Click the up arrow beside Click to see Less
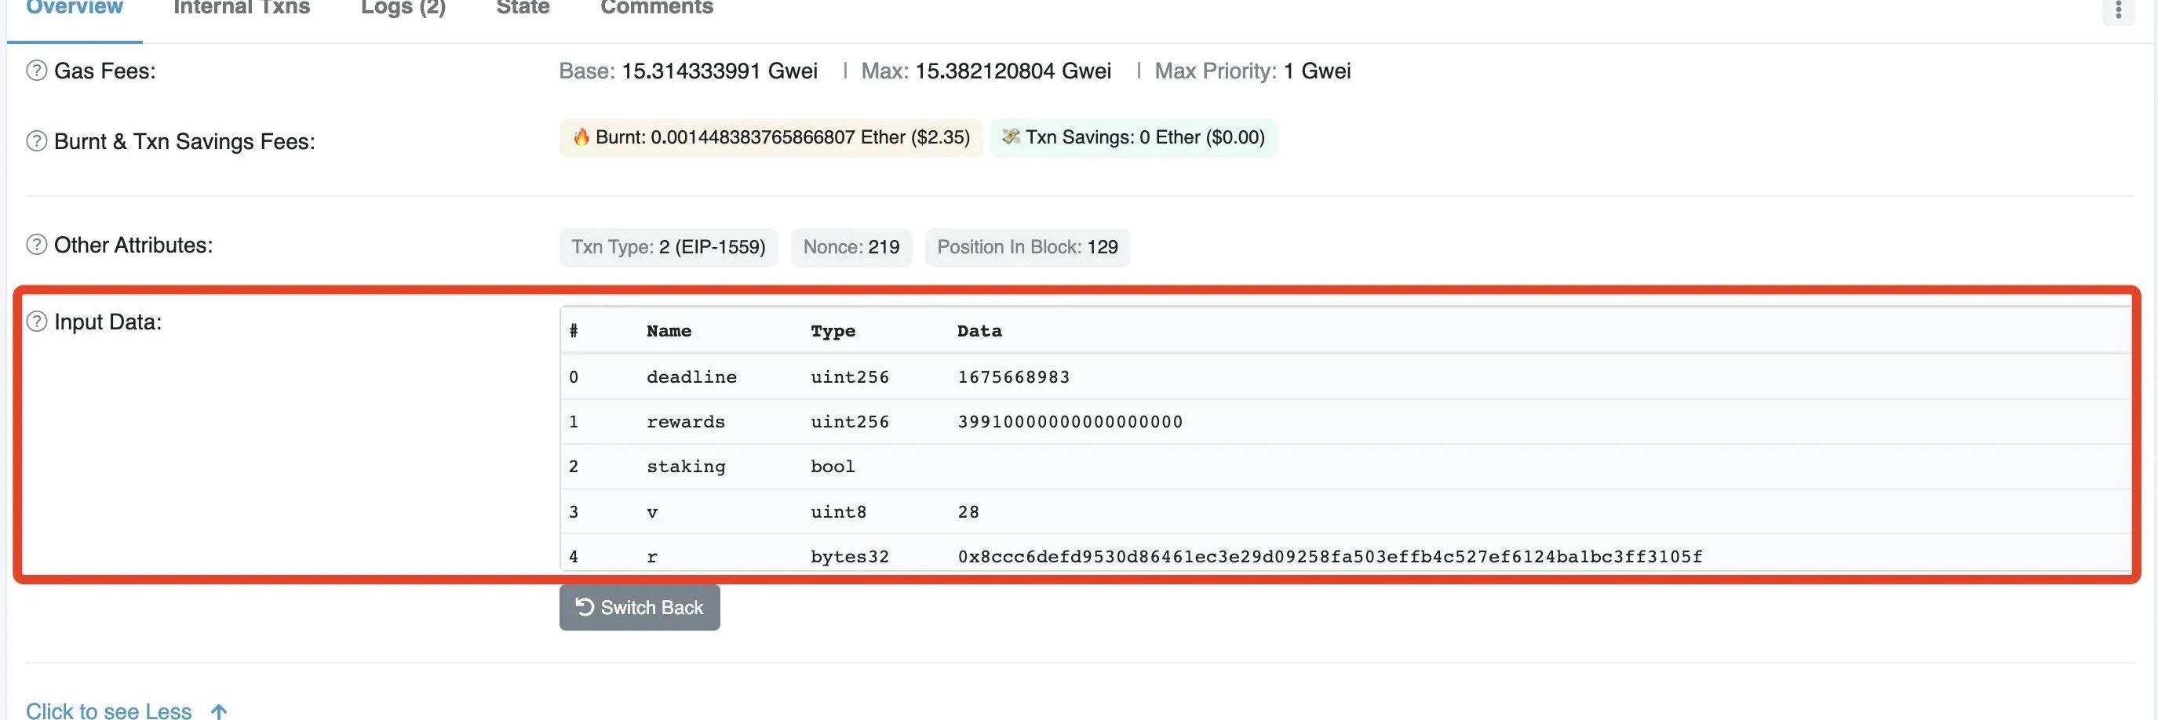This screenshot has width=2158, height=720. coord(219,711)
